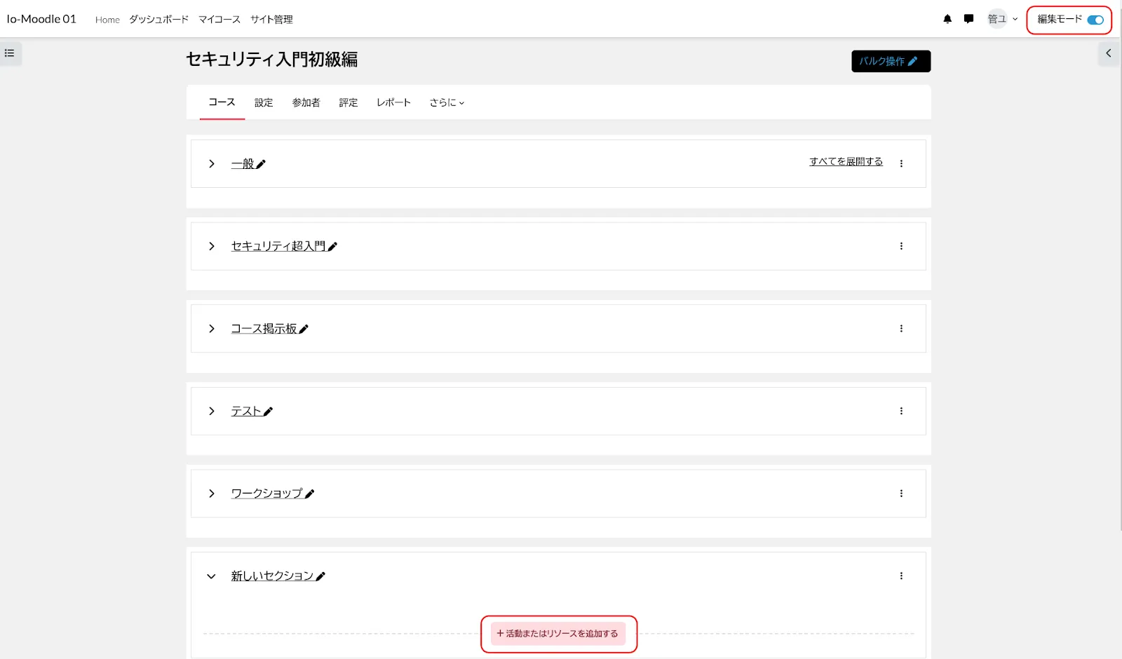Click the すべてを展開する link
The image size is (1122, 659).
(846, 162)
